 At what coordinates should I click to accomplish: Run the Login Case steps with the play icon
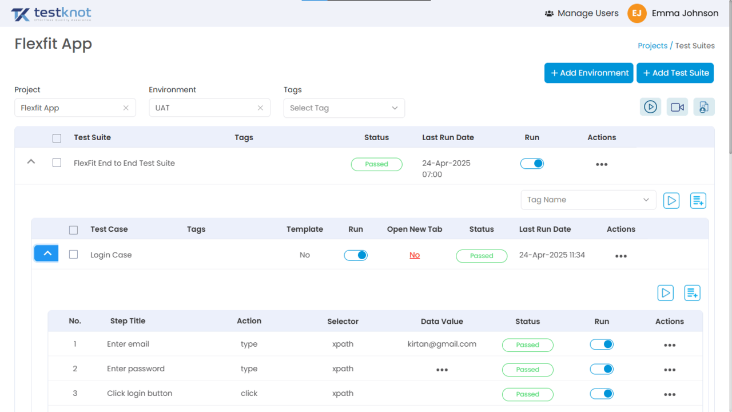coord(666,293)
